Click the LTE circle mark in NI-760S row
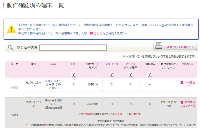 pyautogui.click(x=73, y=84)
